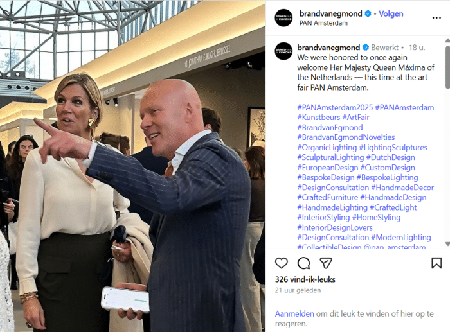The width and height of the screenshot is (450, 332).
Task: View the 326 vind-ik-leuks likes list
Action: pyautogui.click(x=305, y=279)
